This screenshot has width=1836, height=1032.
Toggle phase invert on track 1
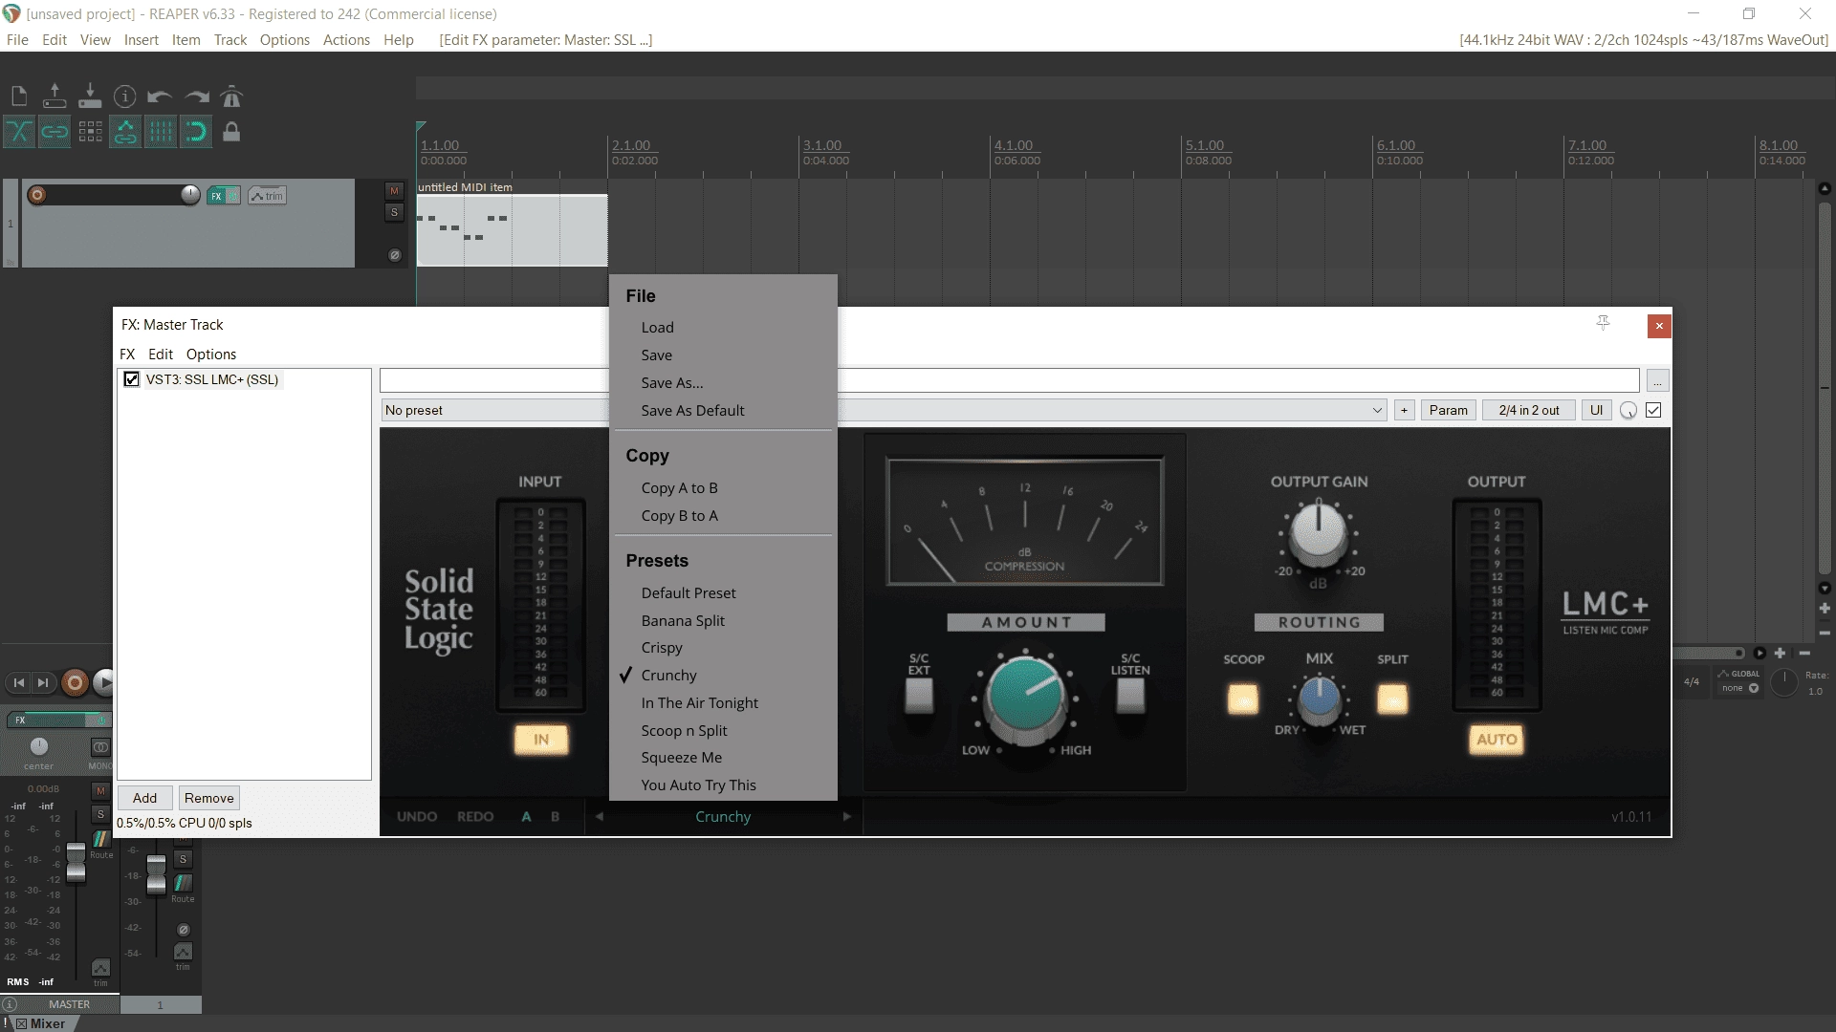(394, 255)
